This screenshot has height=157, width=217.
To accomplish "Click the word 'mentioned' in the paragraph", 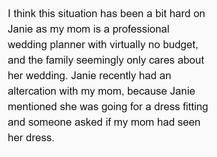I will pos(32,107).
